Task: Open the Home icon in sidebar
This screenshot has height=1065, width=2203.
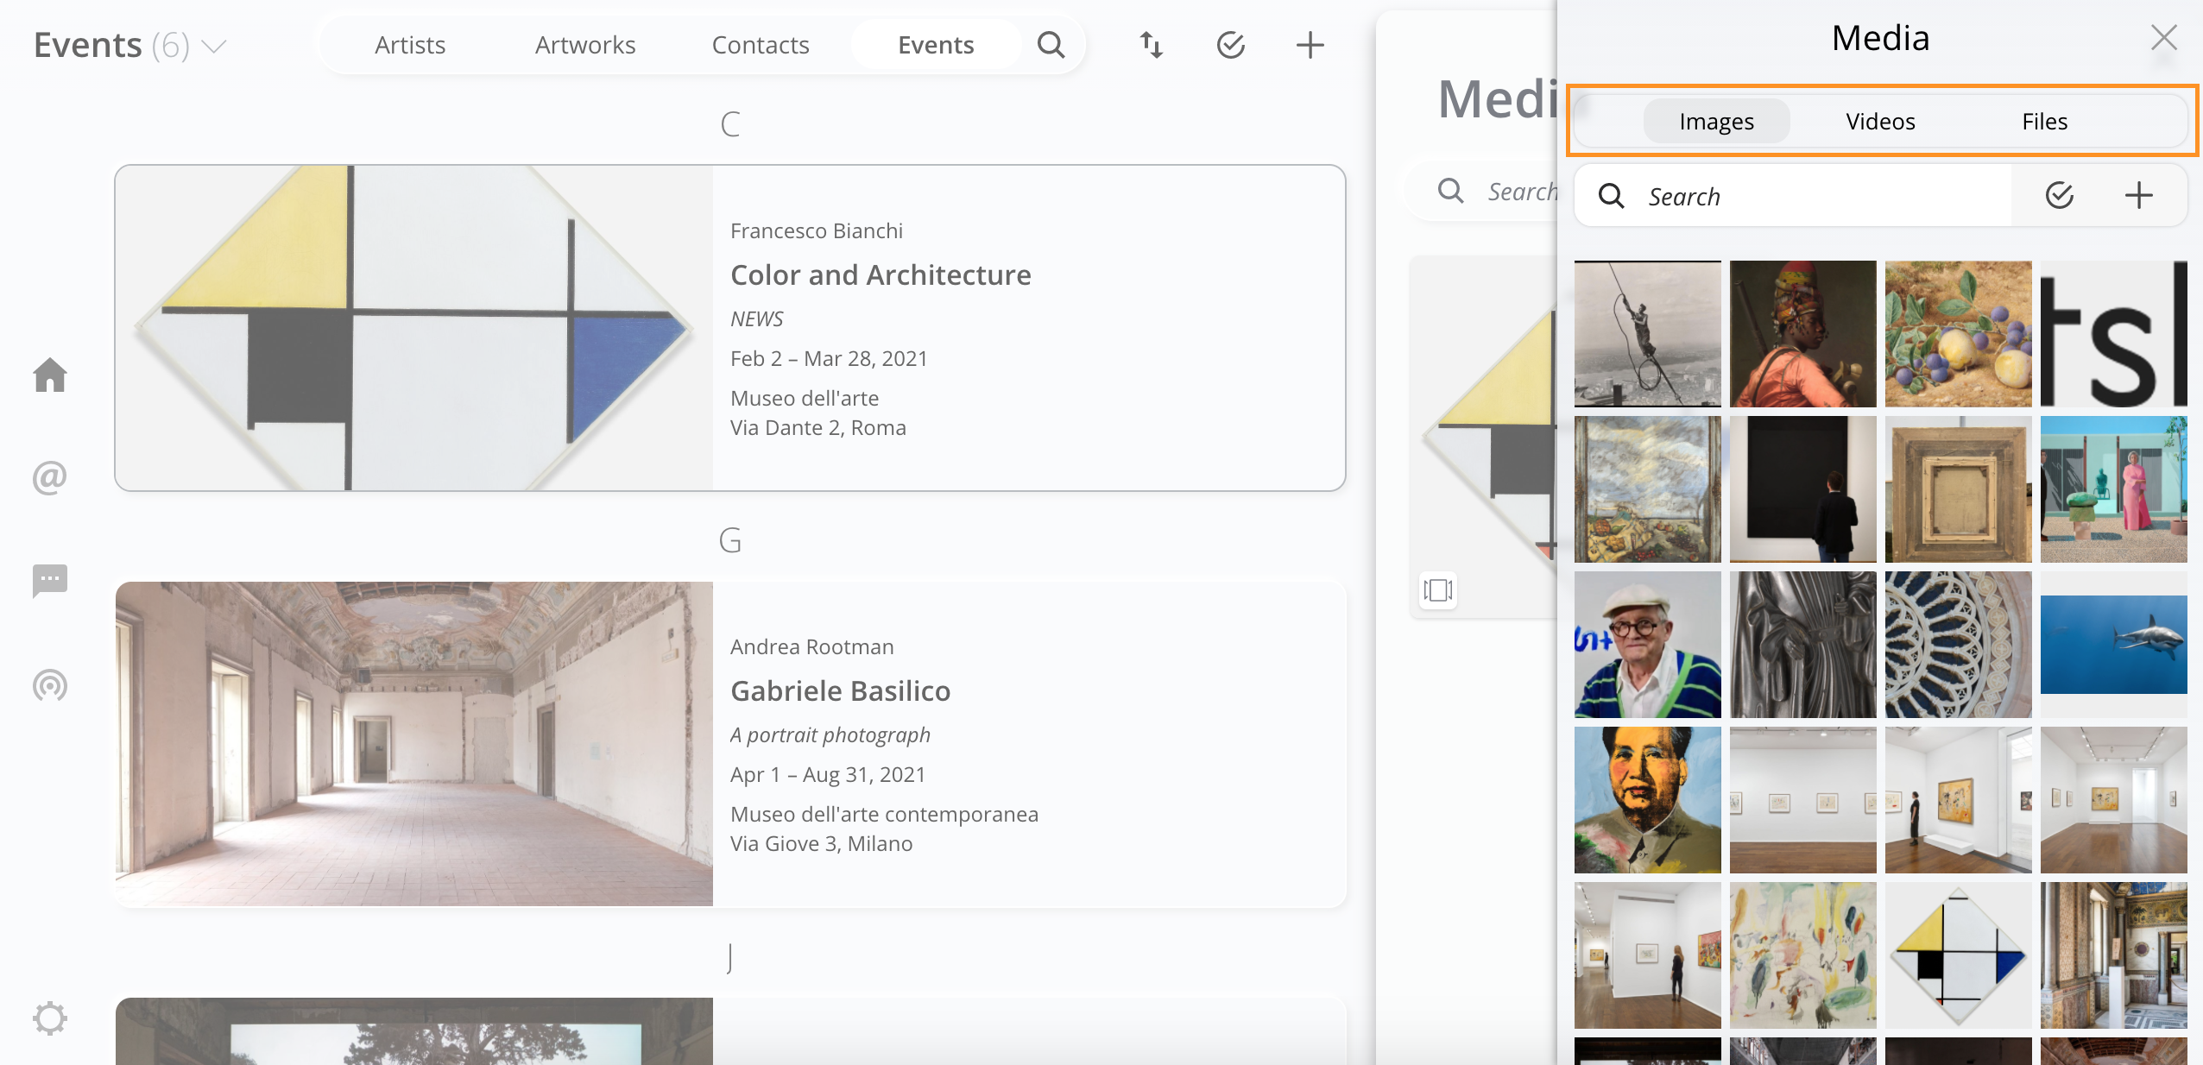Action: [x=50, y=375]
